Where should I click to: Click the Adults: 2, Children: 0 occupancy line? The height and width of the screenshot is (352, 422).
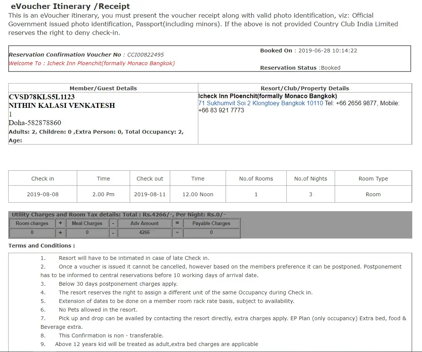point(96,132)
